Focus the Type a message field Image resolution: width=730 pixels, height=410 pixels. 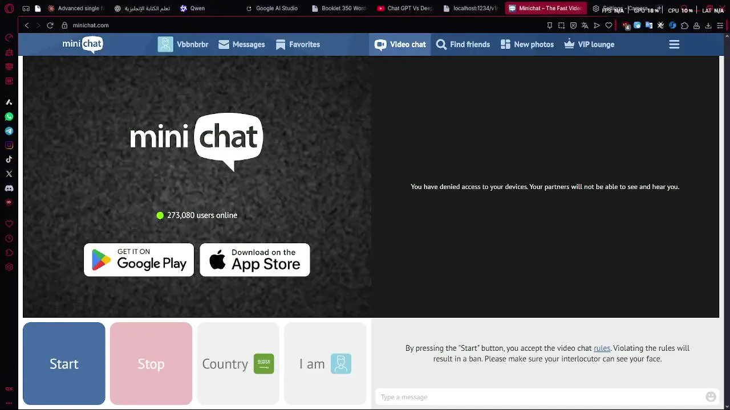539,397
